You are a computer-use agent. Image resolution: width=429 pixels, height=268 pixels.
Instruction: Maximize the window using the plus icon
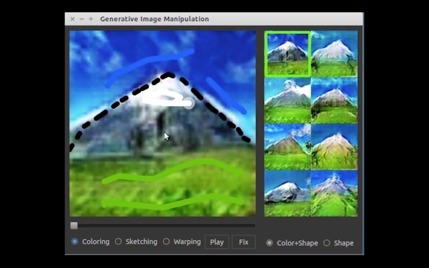point(91,19)
